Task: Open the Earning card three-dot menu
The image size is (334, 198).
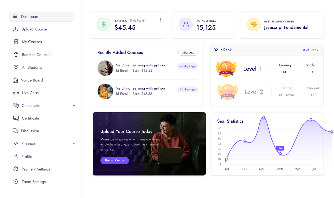Action: click(160, 20)
